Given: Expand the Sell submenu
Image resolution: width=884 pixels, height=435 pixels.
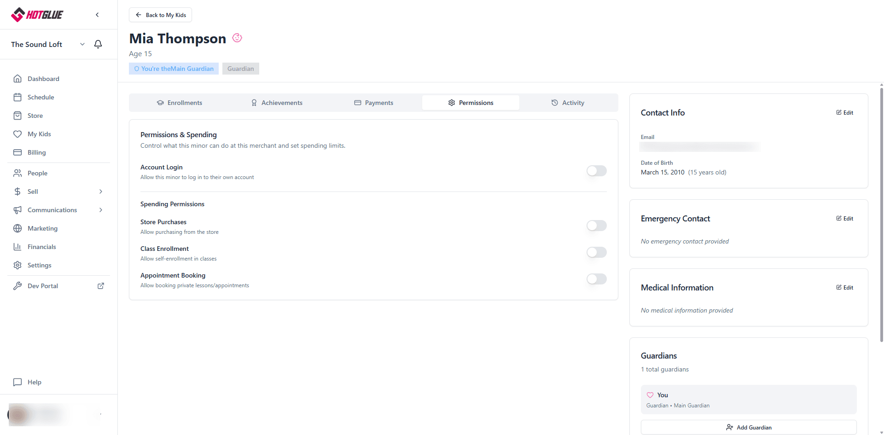Looking at the screenshot, I should point(101,191).
